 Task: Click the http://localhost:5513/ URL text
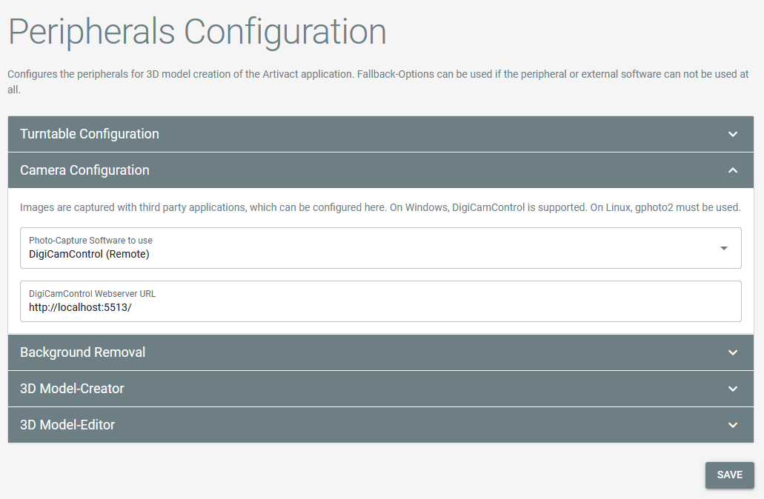pyautogui.click(x=80, y=308)
